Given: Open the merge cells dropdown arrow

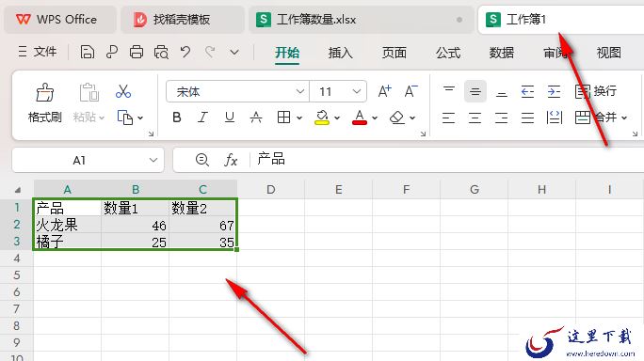Looking at the screenshot, I should pos(624,118).
